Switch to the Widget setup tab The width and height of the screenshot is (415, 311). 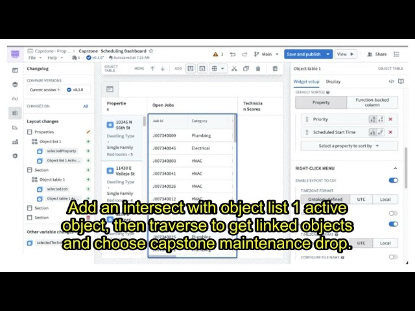(306, 82)
